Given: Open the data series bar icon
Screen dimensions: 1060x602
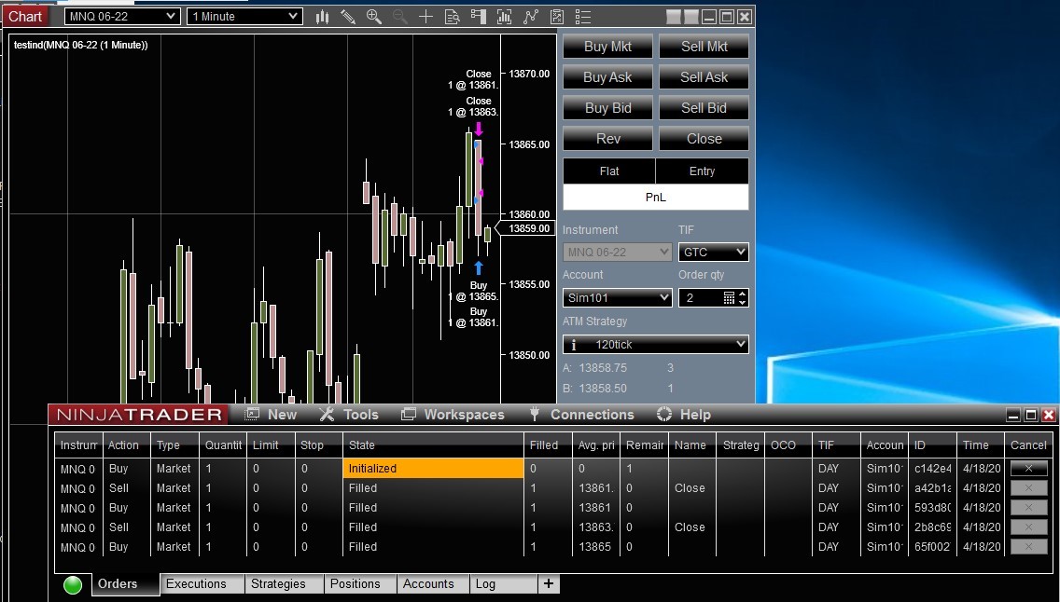Looking at the screenshot, I should pyautogui.click(x=504, y=17).
